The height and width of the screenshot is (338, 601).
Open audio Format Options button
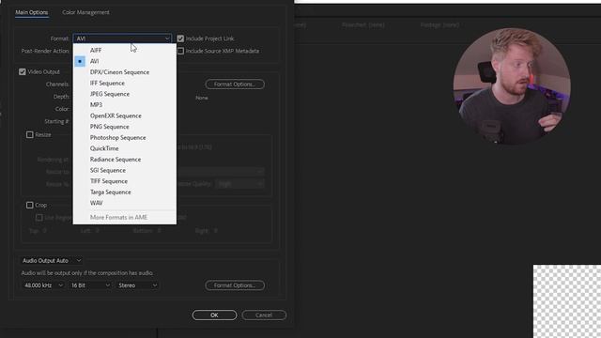coord(235,285)
